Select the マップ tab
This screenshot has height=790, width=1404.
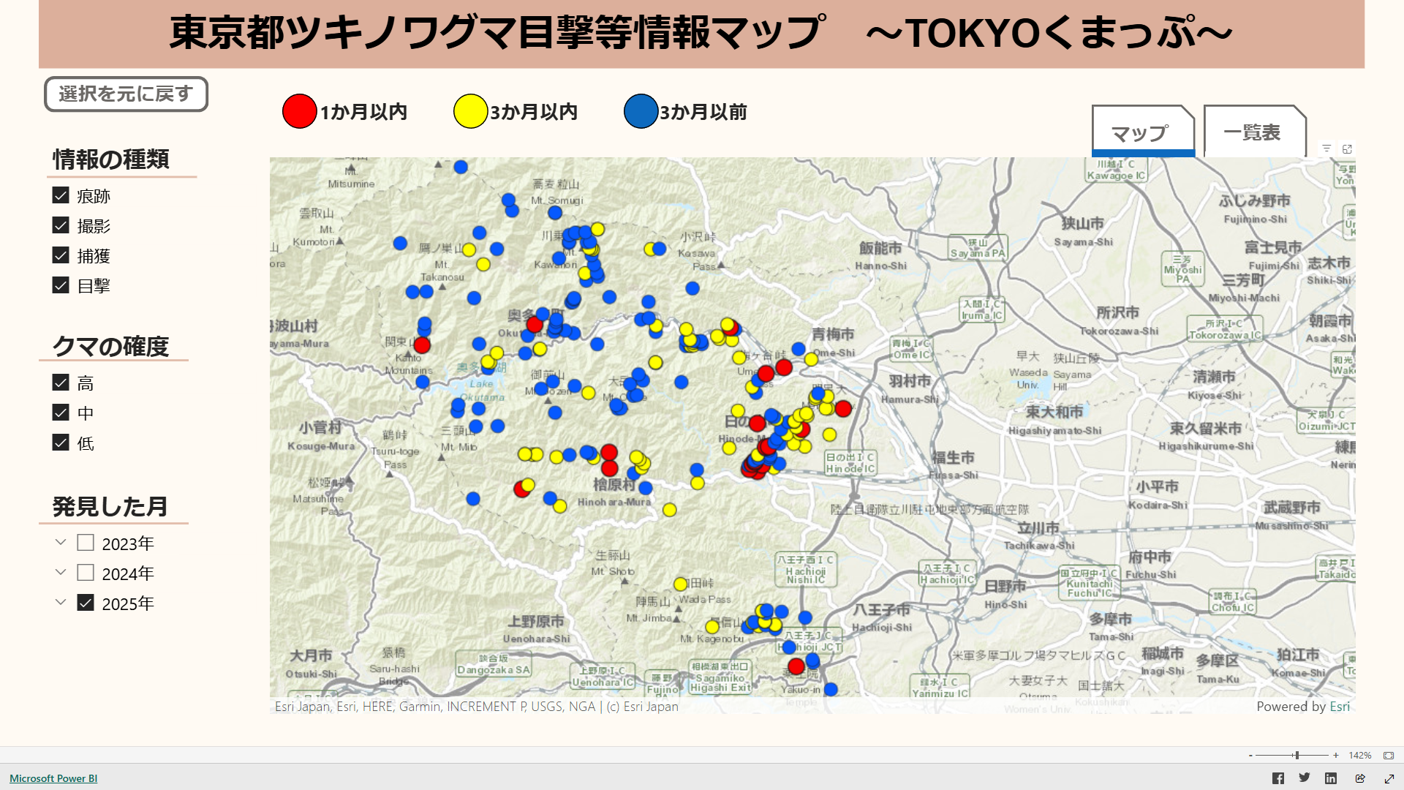tap(1140, 132)
